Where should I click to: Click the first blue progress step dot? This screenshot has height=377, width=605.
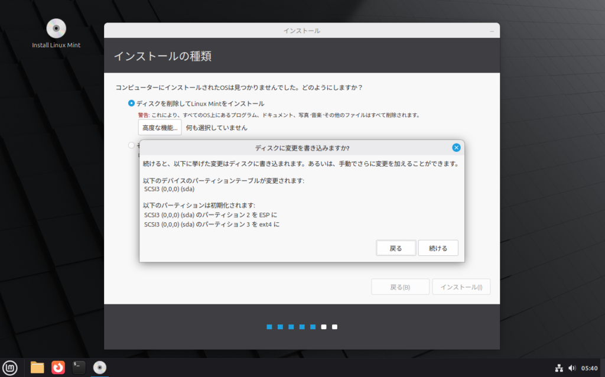(x=269, y=327)
